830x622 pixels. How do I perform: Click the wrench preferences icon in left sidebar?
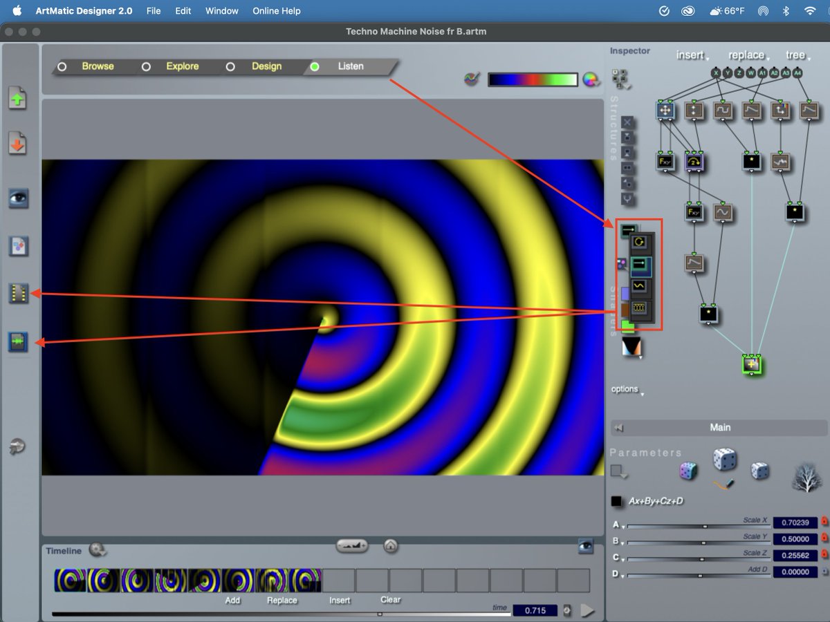point(17,447)
